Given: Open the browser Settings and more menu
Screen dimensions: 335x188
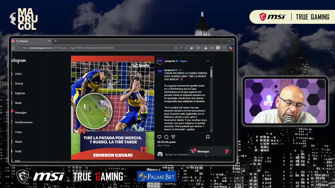Looking at the screenshot, I should point(224,48).
